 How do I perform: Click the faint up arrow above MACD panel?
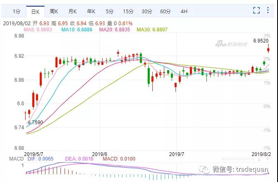click(x=259, y=160)
